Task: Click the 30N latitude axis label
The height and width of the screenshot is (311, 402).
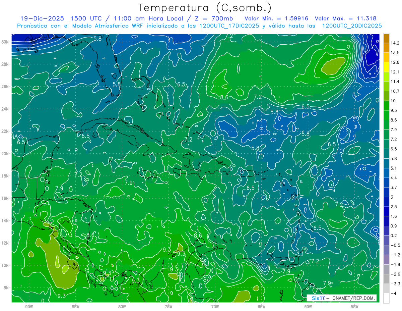Action: tap(5, 42)
